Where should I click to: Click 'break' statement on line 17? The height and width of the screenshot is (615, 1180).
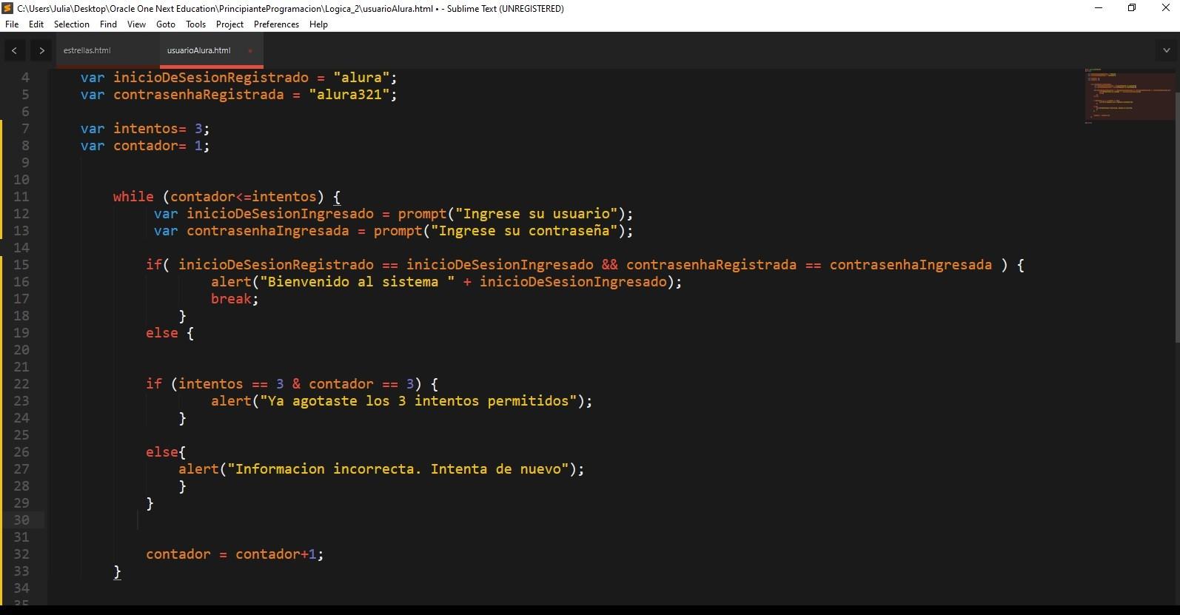pos(234,299)
